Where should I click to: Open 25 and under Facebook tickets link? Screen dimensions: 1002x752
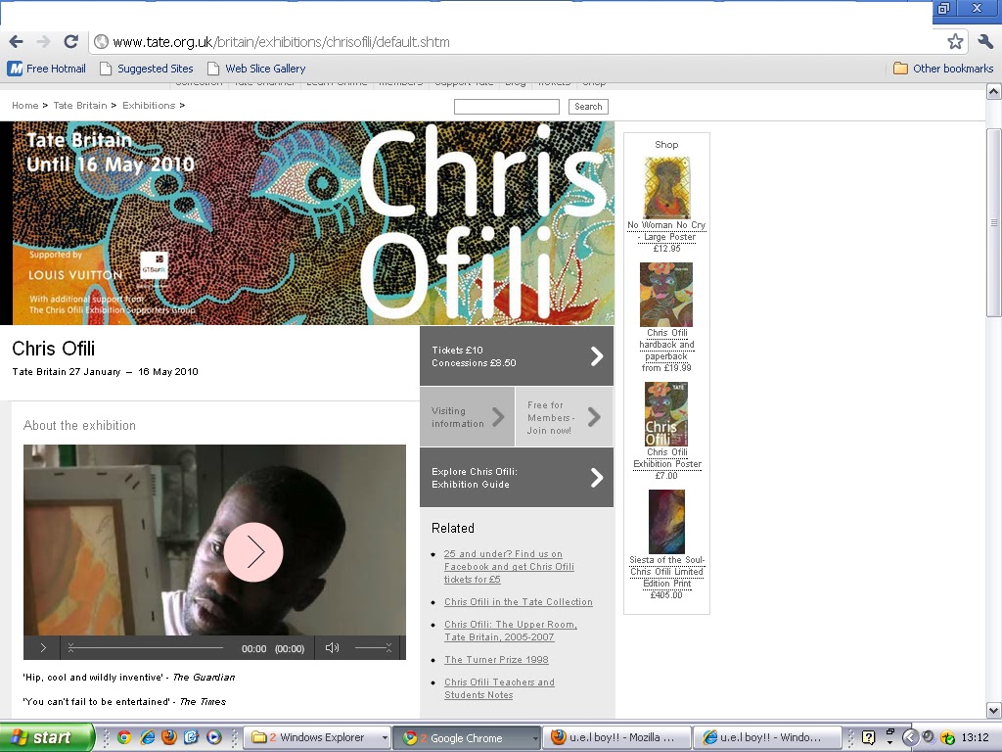tap(509, 567)
